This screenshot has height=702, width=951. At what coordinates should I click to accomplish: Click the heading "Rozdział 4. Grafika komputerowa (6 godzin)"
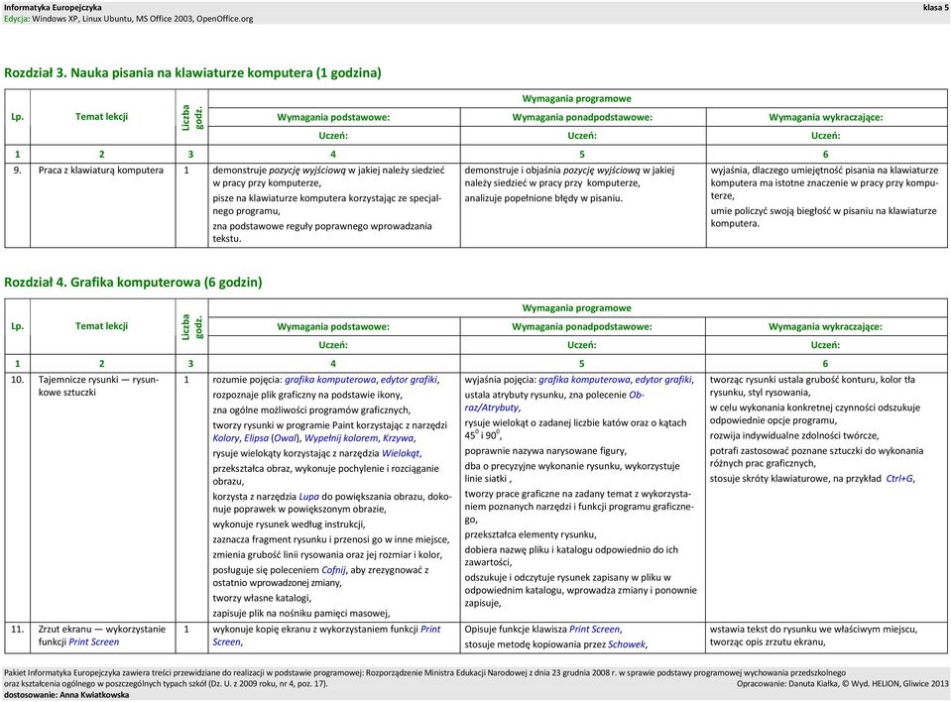[x=134, y=283]
